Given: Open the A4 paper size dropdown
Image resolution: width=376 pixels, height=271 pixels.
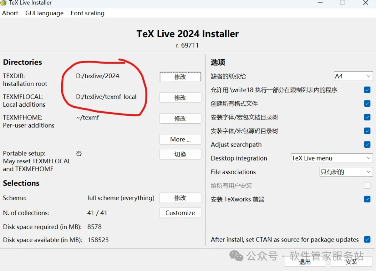Looking at the screenshot, I should pos(353,76).
